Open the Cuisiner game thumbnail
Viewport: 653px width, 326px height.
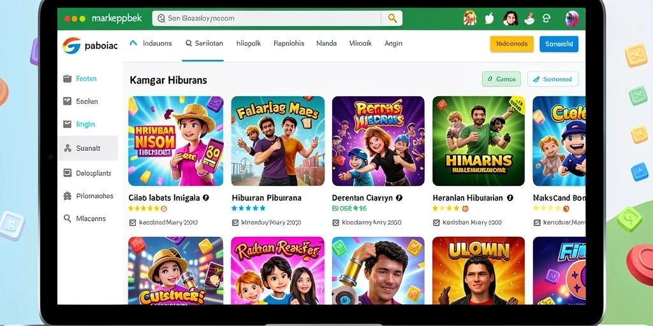pyautogui.click(x=176, y=271)
